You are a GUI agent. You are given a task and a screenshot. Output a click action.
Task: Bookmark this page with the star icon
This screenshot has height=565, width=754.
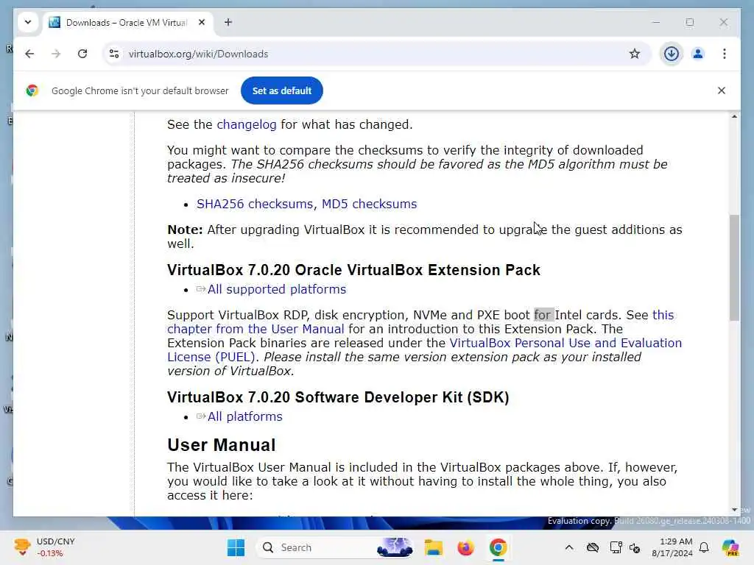click(635, 54)
